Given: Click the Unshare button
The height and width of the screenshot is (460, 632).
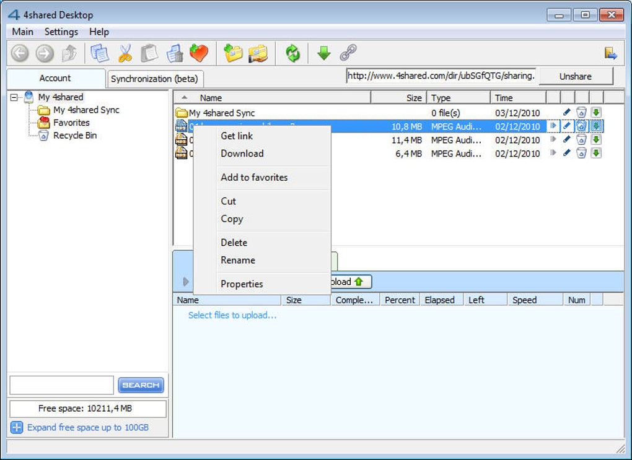Looking at the screenshot, I should click(x=576, y=76).
